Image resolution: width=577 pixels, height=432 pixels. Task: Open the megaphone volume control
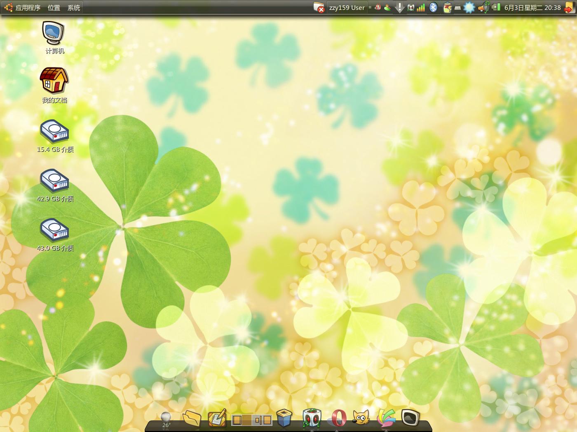click(484, 7)
